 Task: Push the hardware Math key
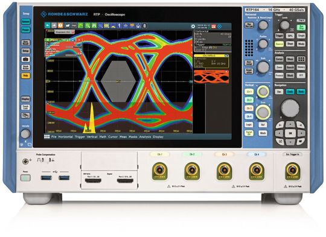click(x=263, y=133)
